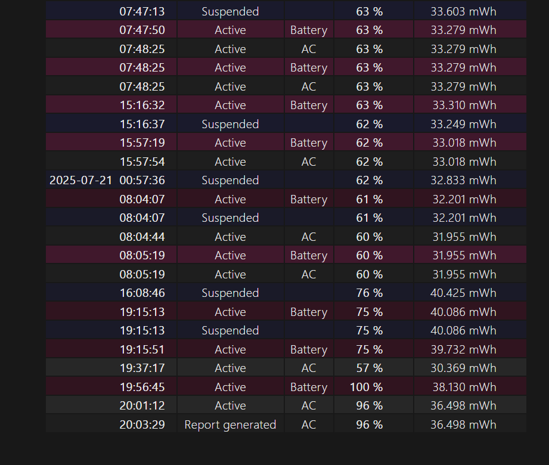Select the 19:37:17 time entry
The height and width of the screenshot is (465, 549).
coord(142,368)
